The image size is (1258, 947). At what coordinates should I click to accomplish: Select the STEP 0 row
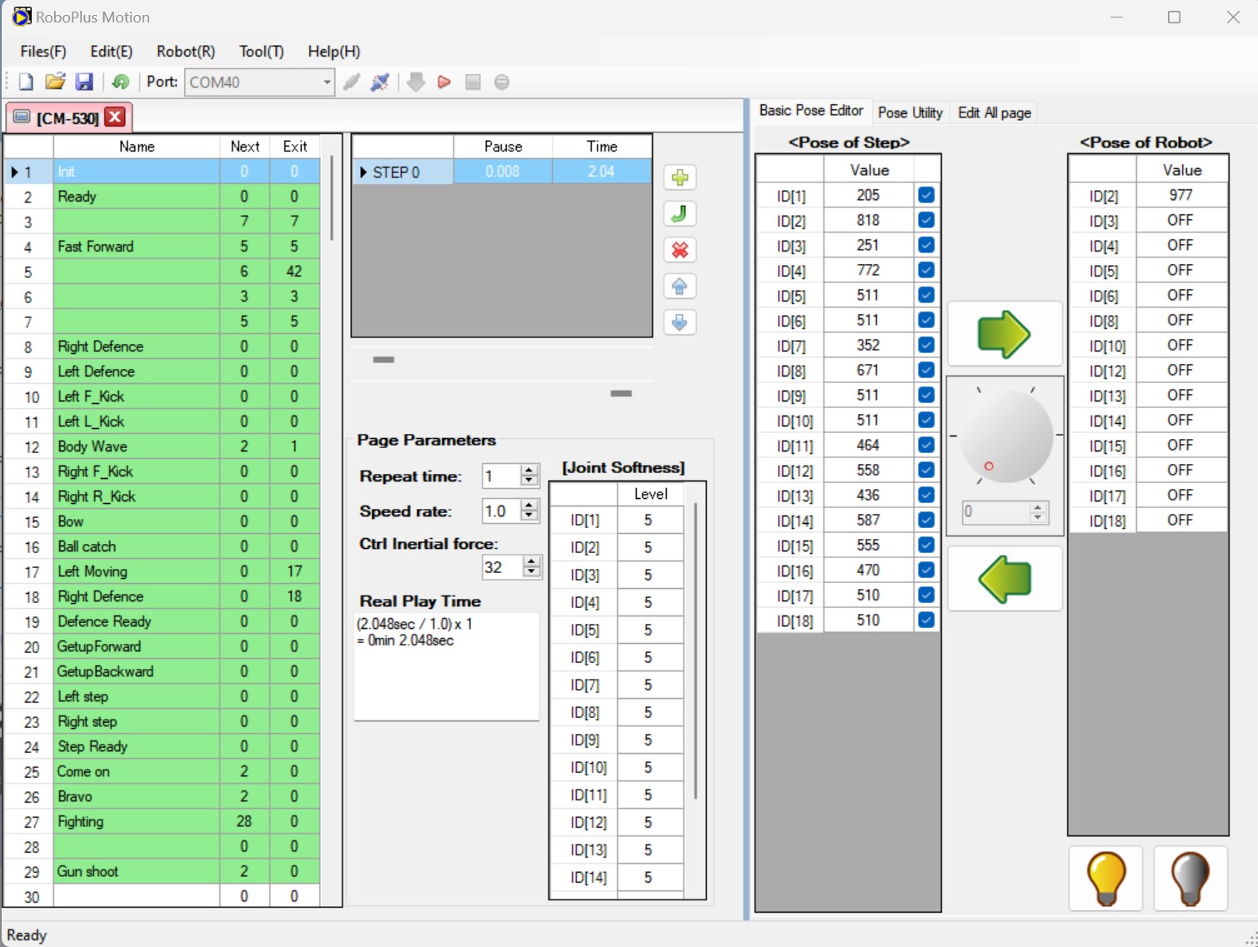pyautogui.click(x=502, y=172)
